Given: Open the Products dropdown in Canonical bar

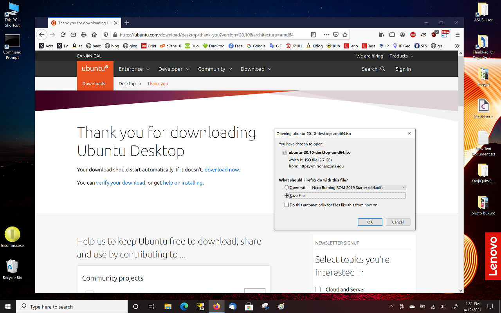Looking at the screenshot, I should point(402,56).
